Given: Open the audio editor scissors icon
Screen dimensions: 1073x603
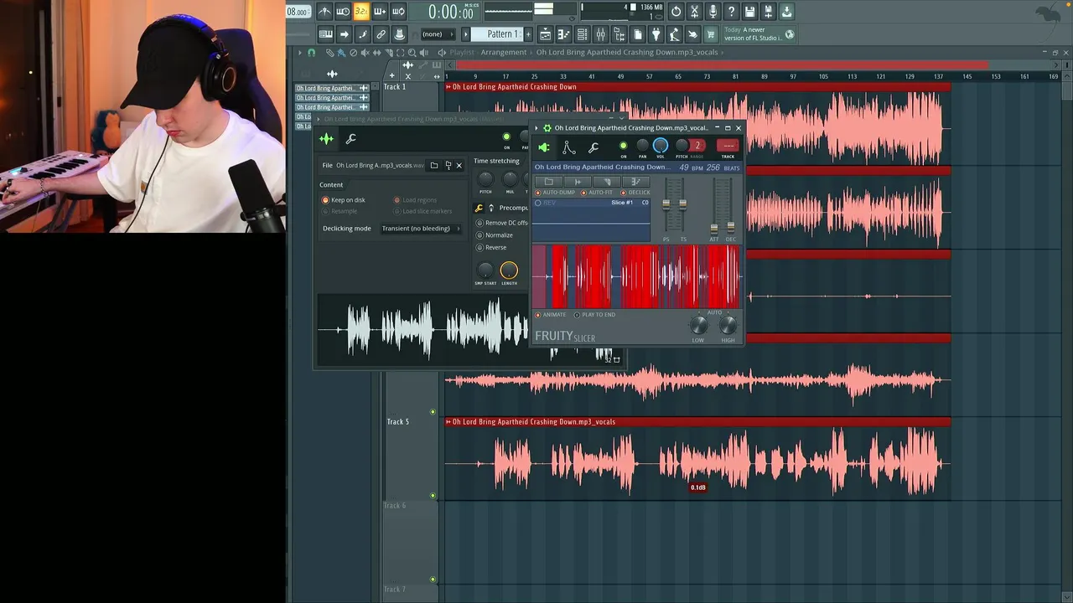Looking at the screenshot, I should pos(694,12).
